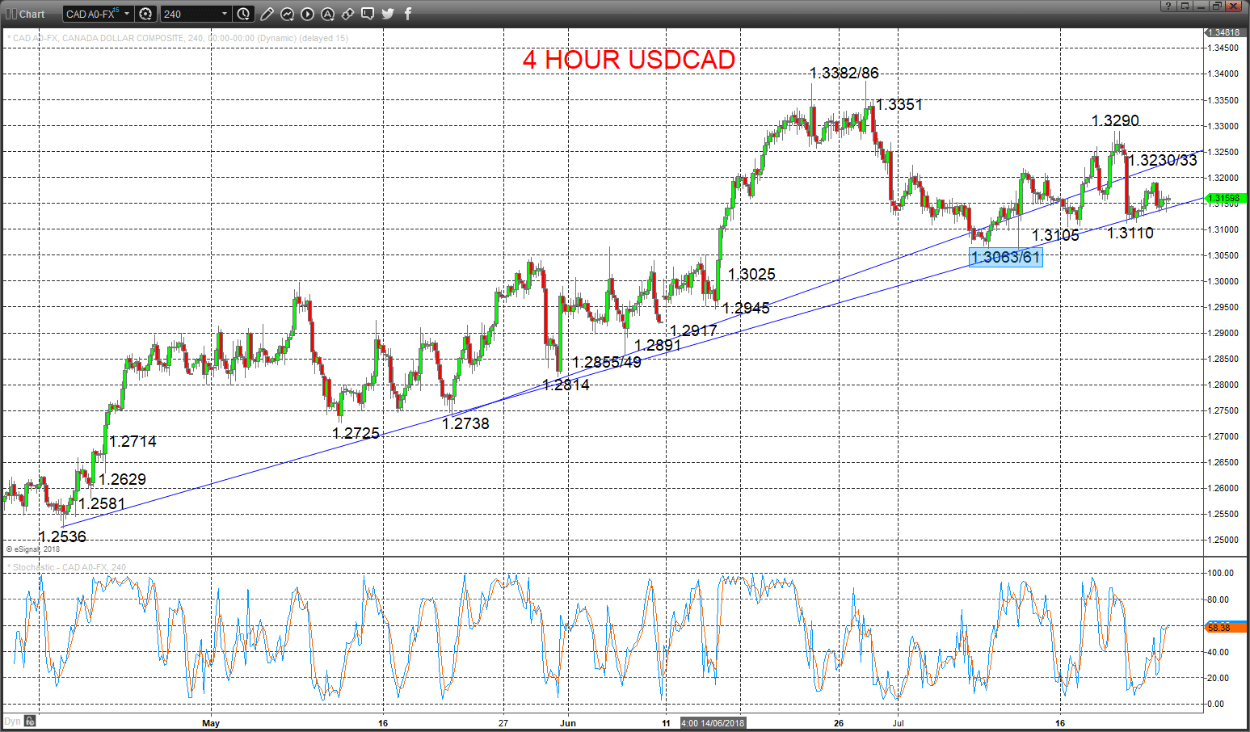Click the Dyn scaling label
The height and width of the screenshot is (732, 1250).
click(x=13, y=721)
